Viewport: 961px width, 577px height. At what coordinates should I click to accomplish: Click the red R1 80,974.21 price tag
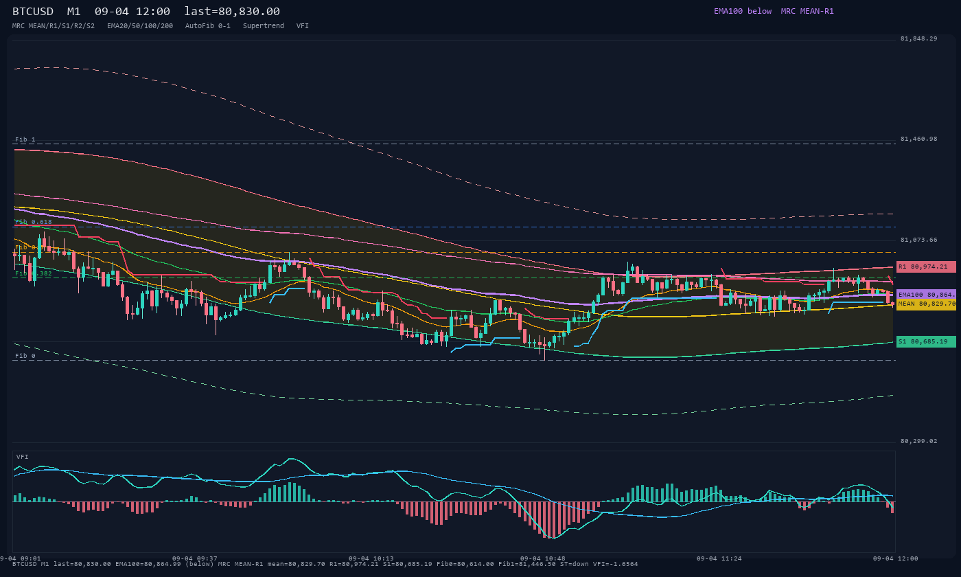point(926,267)
